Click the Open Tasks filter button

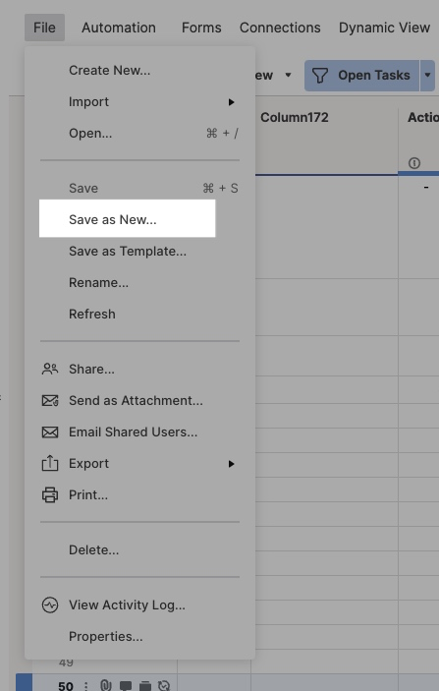point(361,76)
